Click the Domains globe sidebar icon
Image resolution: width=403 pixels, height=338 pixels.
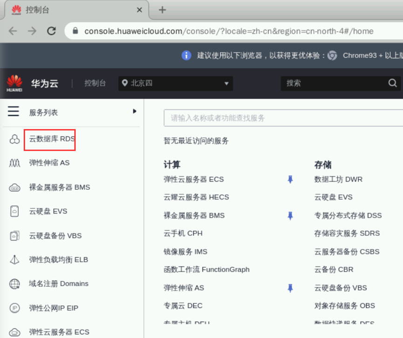pos(14,284)
